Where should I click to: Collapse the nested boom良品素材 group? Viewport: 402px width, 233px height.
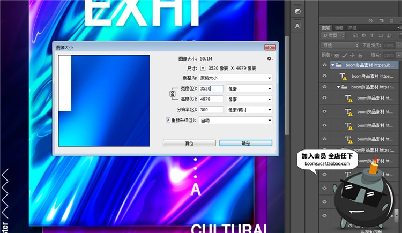pyautogui.click(x=338, y=87)
